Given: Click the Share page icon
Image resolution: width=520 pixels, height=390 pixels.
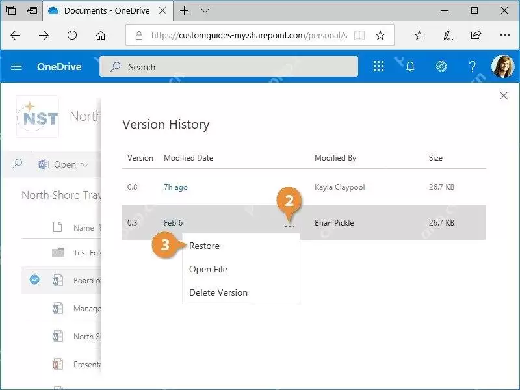Looking at the screenshot, I should pos(476,35).
